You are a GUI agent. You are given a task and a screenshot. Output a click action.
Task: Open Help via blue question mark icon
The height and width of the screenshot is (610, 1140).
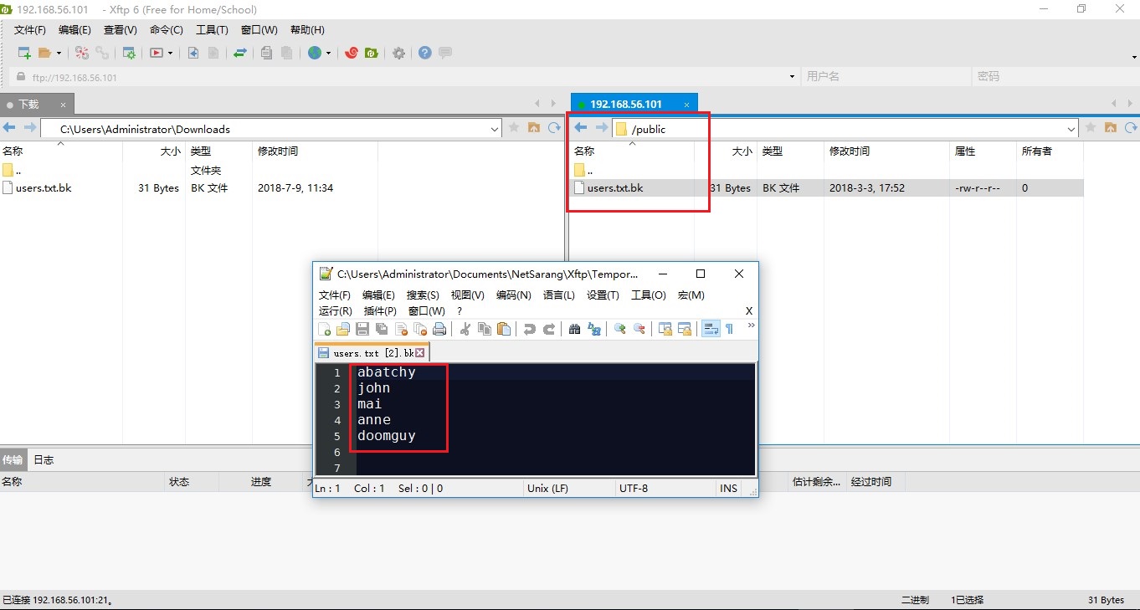tap(425, 53)
